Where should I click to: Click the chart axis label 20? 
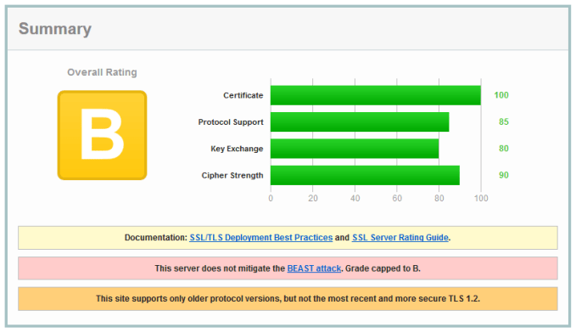coord(313,198)
